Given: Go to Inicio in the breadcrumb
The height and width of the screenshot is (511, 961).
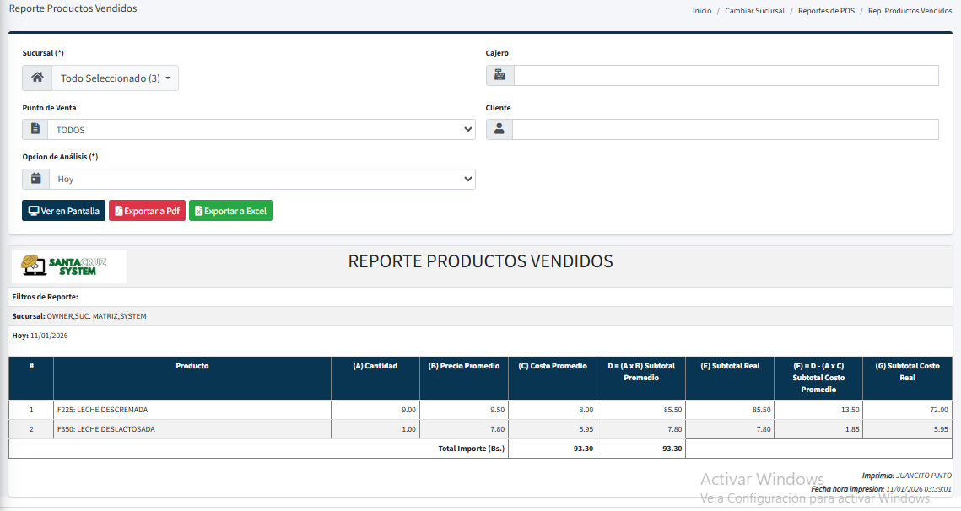Looking at the screenshot, I should [x=701, y=11].
